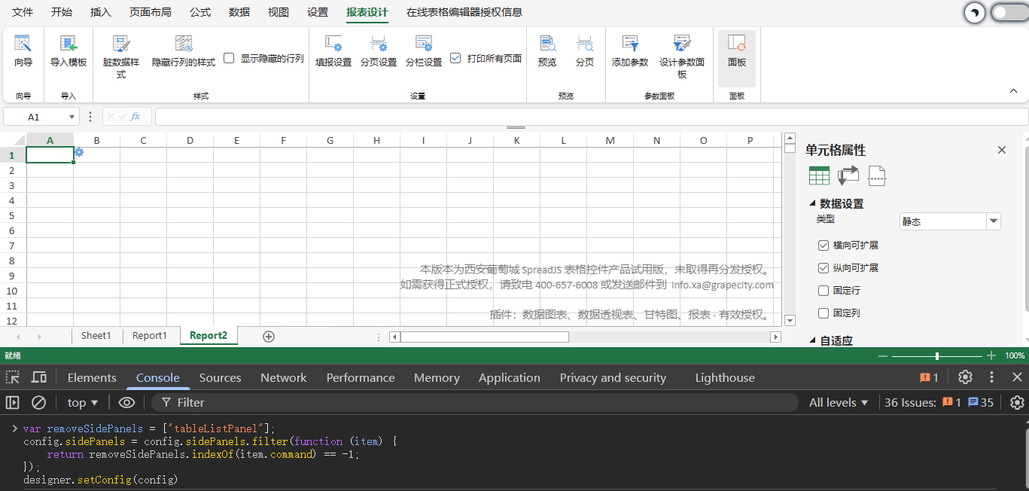Click the horizontal sheet scrollbar thumb
Viewport: 1029px width, 491px height.
pos(484,337)
